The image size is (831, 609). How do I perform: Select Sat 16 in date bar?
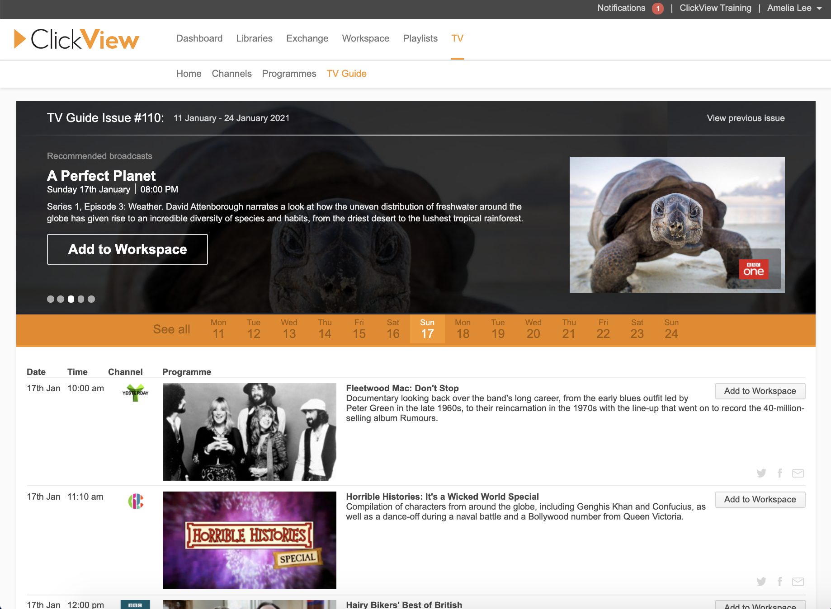point(393,329)
